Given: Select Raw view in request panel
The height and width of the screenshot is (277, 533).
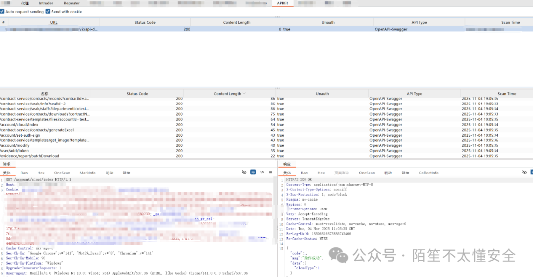Looking at the screenshot, I should coord(24,173).
